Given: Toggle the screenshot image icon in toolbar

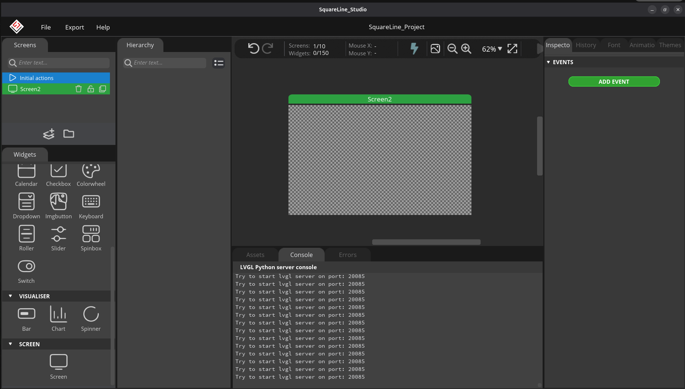Looking at the screenshot, I should click(435, 49).
